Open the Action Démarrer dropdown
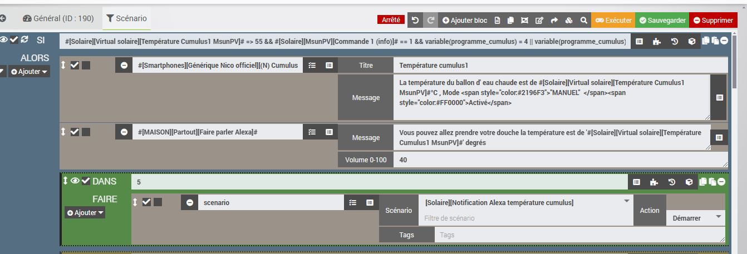This screenshot has height=254, width=747. pos(696,218)
